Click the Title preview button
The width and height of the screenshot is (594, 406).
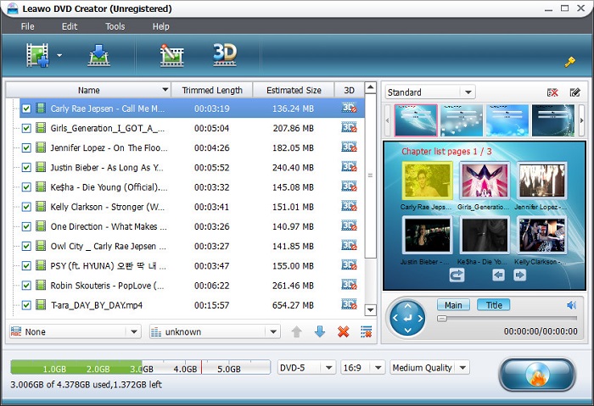click(x=493, y=305)
